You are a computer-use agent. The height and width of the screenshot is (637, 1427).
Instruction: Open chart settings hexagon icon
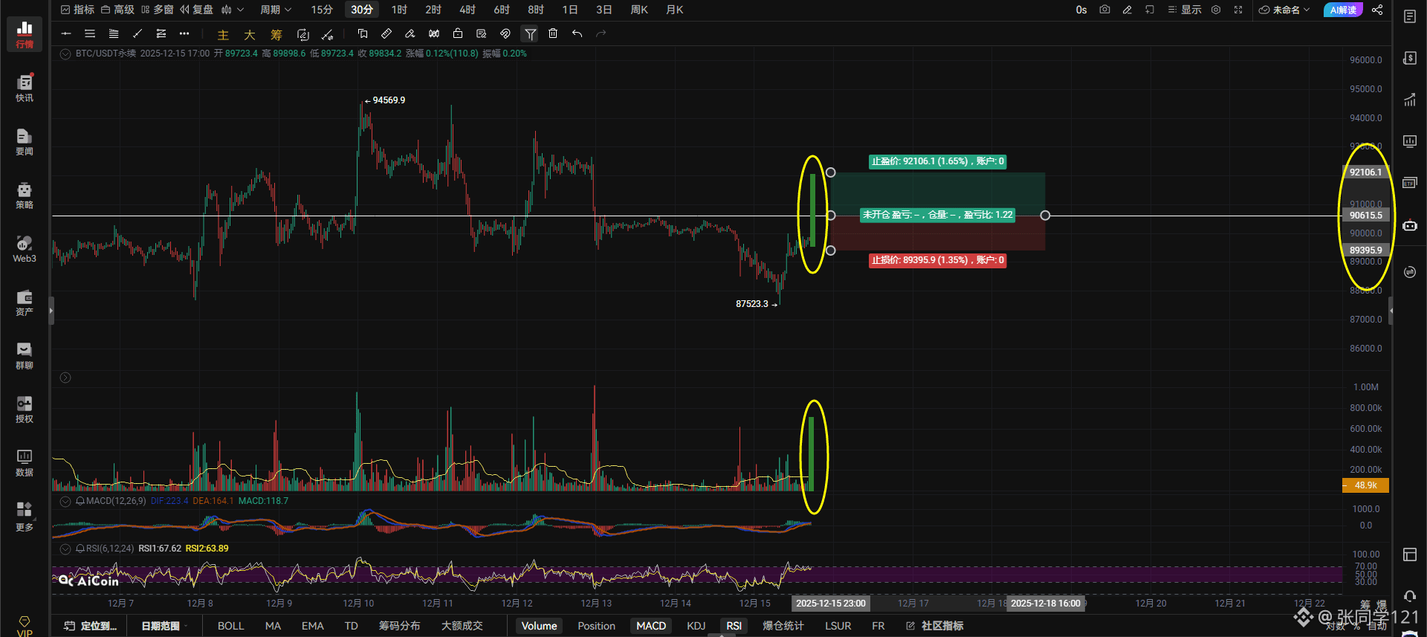[x=1216, y=10]
